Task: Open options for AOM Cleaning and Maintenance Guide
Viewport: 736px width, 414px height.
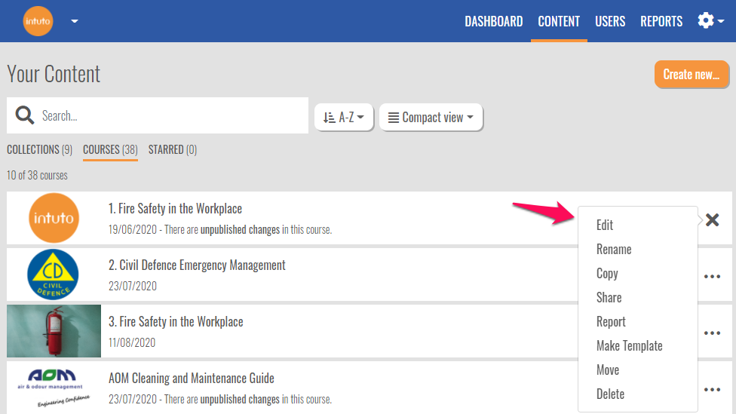Action: 712,389
